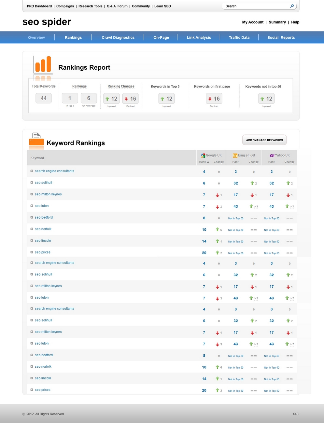
Task: Click the Google UK logo icon
Action: [x=203, y=156]
